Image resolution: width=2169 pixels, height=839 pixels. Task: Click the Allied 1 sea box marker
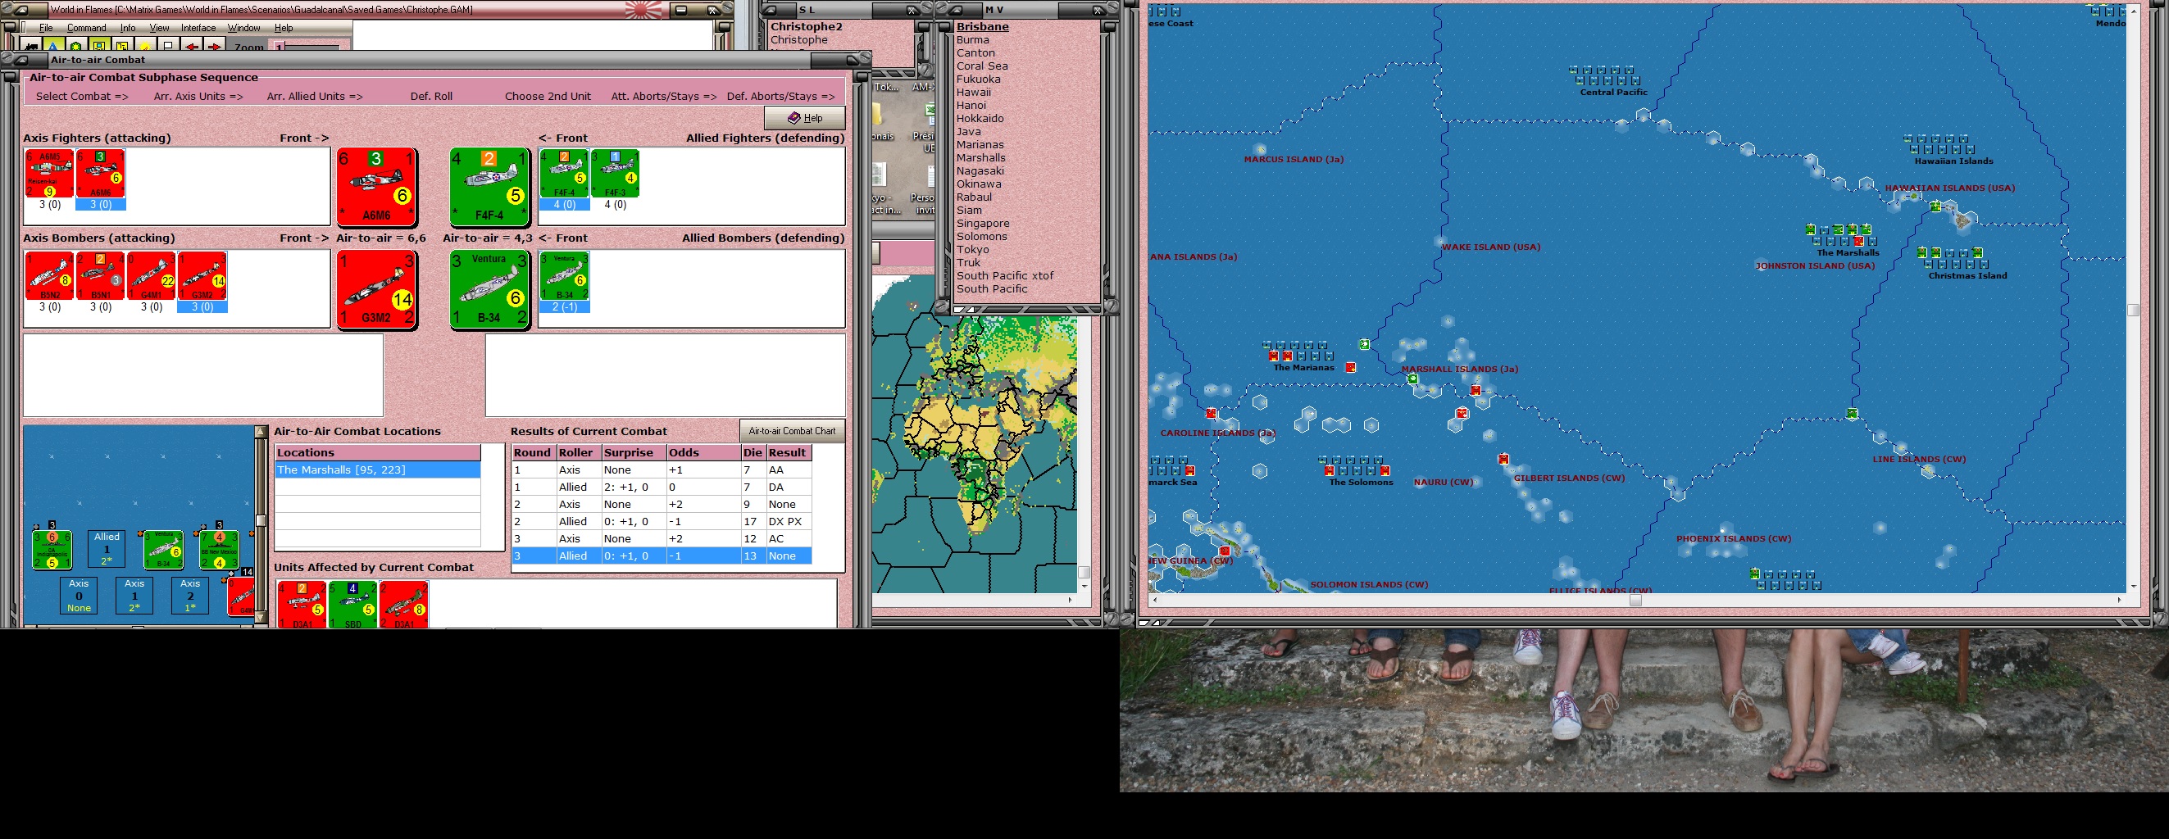[107, 549]
